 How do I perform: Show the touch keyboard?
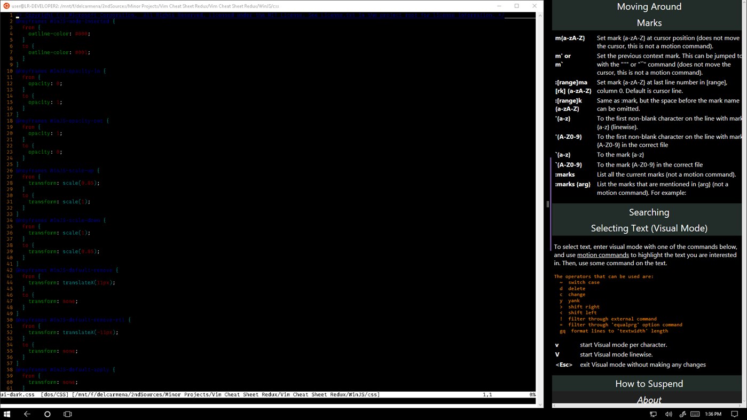point(695,414)
